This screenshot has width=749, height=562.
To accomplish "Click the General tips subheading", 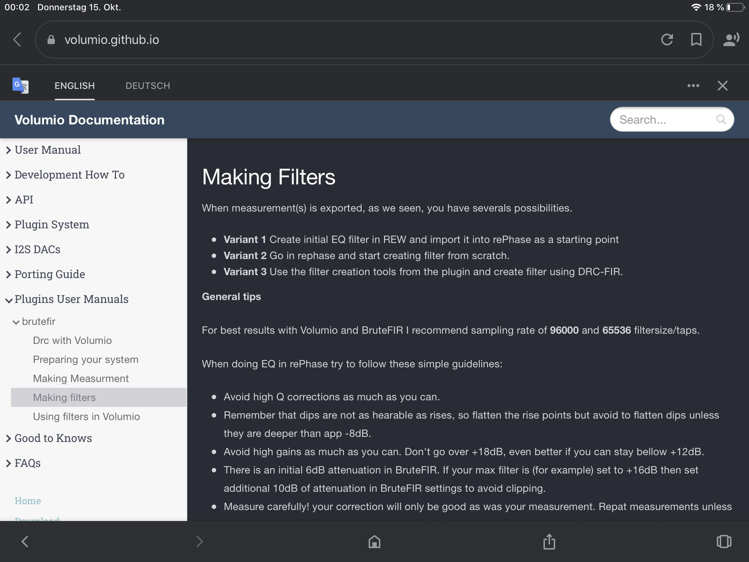I will click(232, 296).
